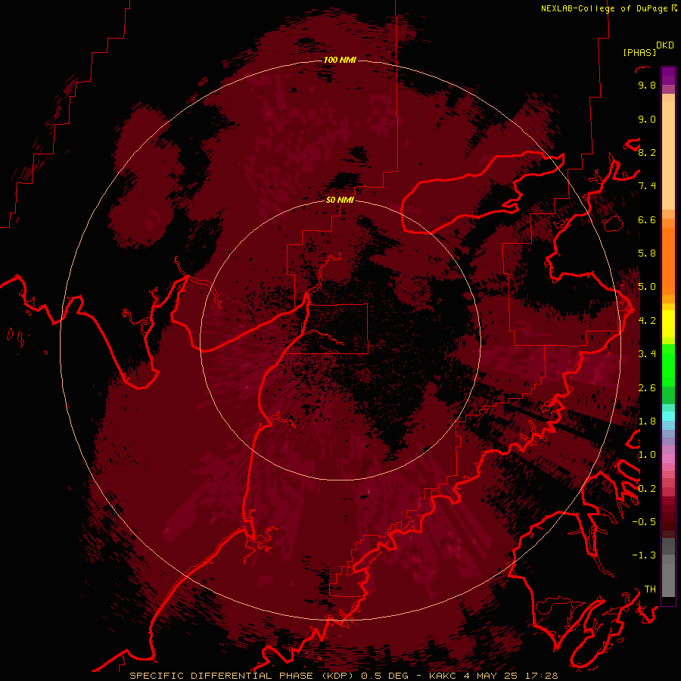Click the 5.0 value on the scale

click(647, 287)
